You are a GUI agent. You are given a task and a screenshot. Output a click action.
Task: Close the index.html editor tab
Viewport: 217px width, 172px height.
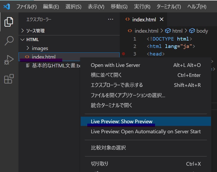[x=162, y=19]
